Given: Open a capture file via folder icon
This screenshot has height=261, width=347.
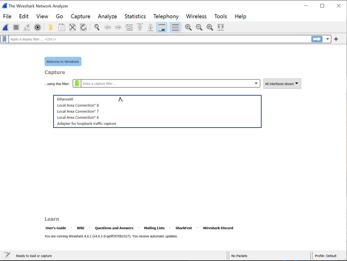Looking at the screenshot, I should pyautogui.click(x=51, y=27).
